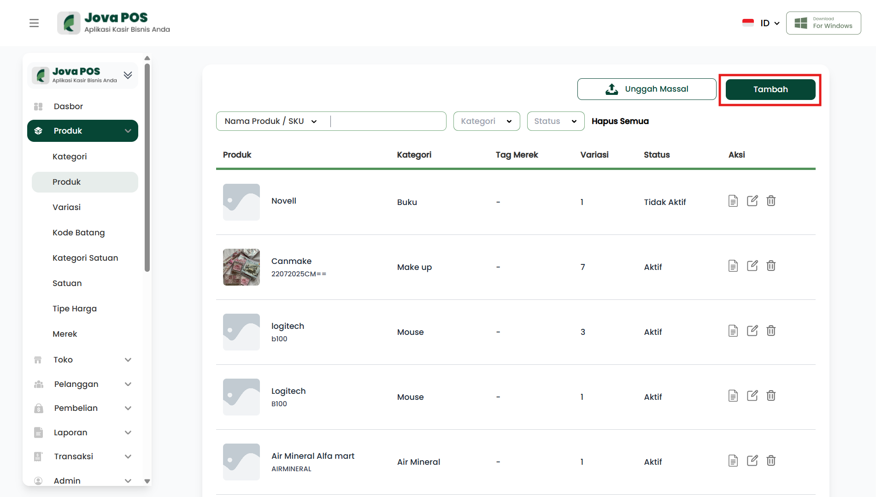Click the Canmake product thumbnail
Screen dimensions: 876x497
[241, 267]
